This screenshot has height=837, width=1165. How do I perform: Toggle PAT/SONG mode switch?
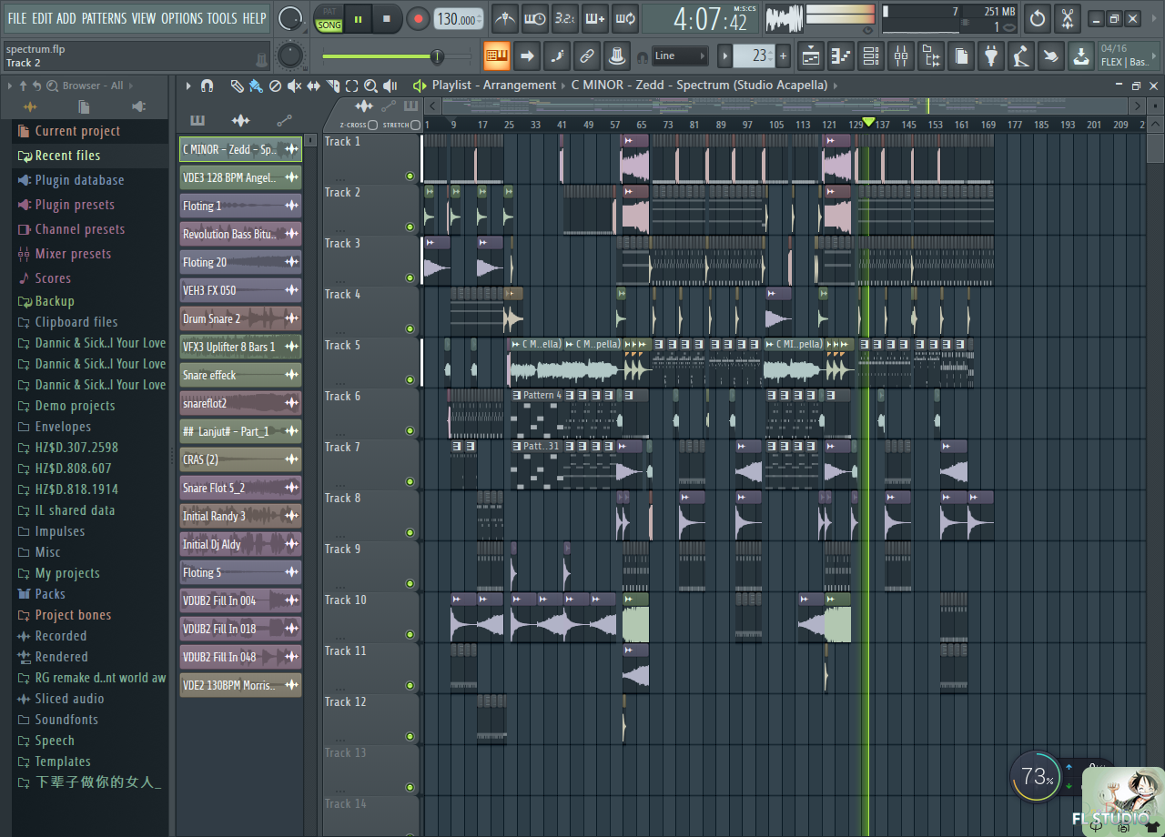point(329,19)
